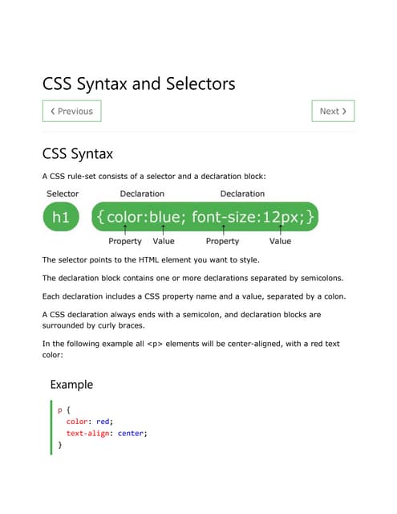Viewport: 397px width, 514px height.
Task: Click the sentence 'A CSS declaration always ends with a semicolon'
Action: coord(181,320)
